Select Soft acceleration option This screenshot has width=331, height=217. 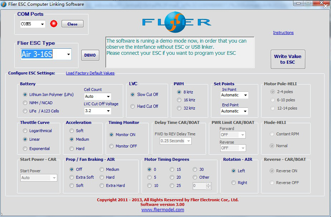[72, 131]
